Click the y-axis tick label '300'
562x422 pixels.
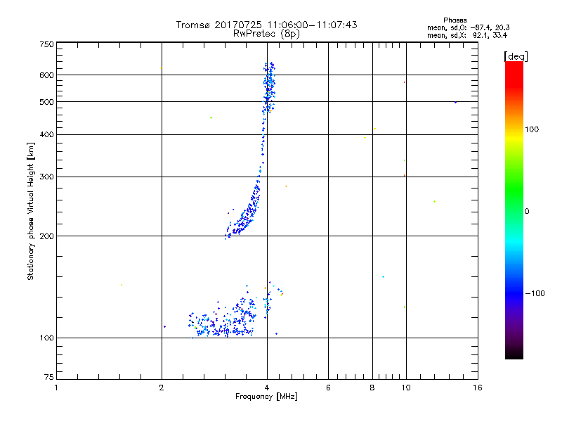point(46,177)
